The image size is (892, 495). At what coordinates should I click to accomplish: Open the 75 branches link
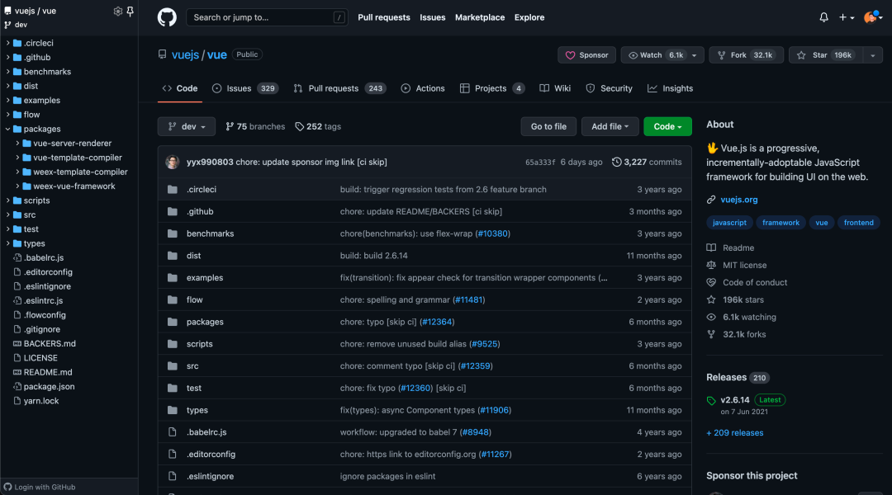[x=255, y=127]
